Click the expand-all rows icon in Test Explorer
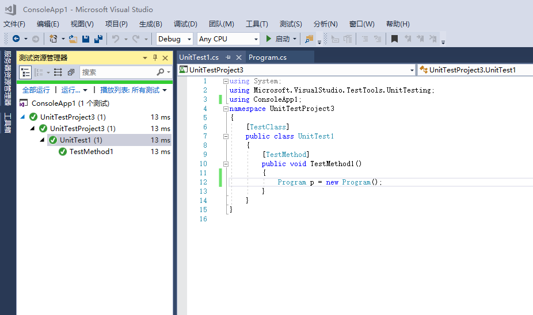The height and width of the screenshot is (315, 533). coord(58,72)
